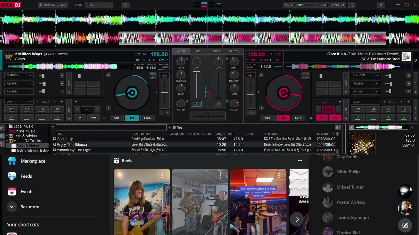419x235 pixels.
Task: Click the recording icon beside the clock
Action: coord(352,5)
